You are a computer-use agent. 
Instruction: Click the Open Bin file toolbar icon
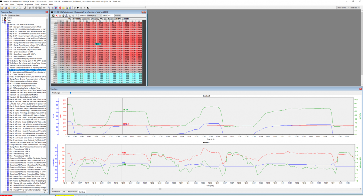point(2,8)
